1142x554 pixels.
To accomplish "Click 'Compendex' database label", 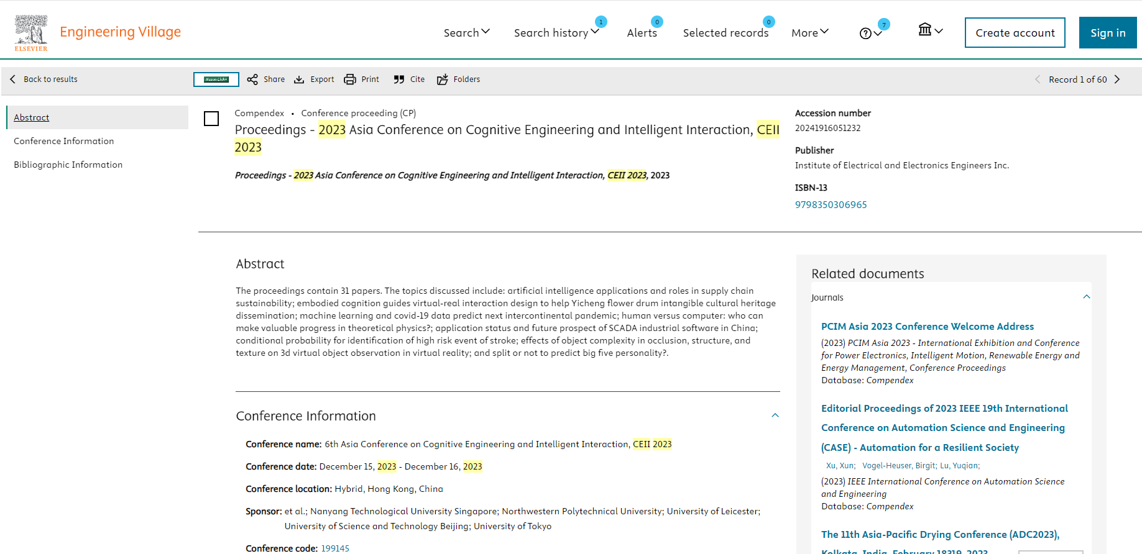I will tap(259, 113).
